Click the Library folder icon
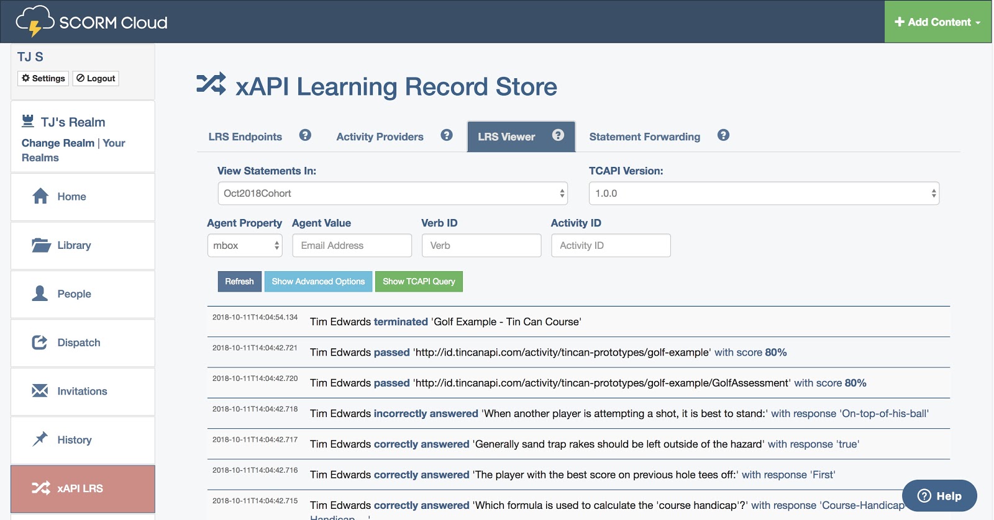The width and height of the screenshot is (994, 520). (x=41, y=245)
